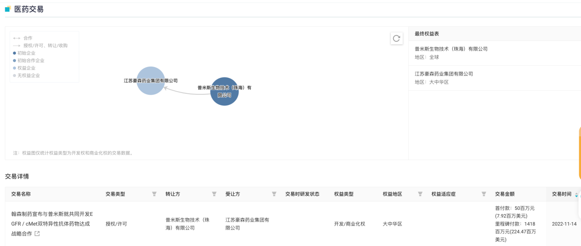
Task: Select 江苏豪森药业集团有限公司 entry in 最终权益表
Action: coord(444,74)
